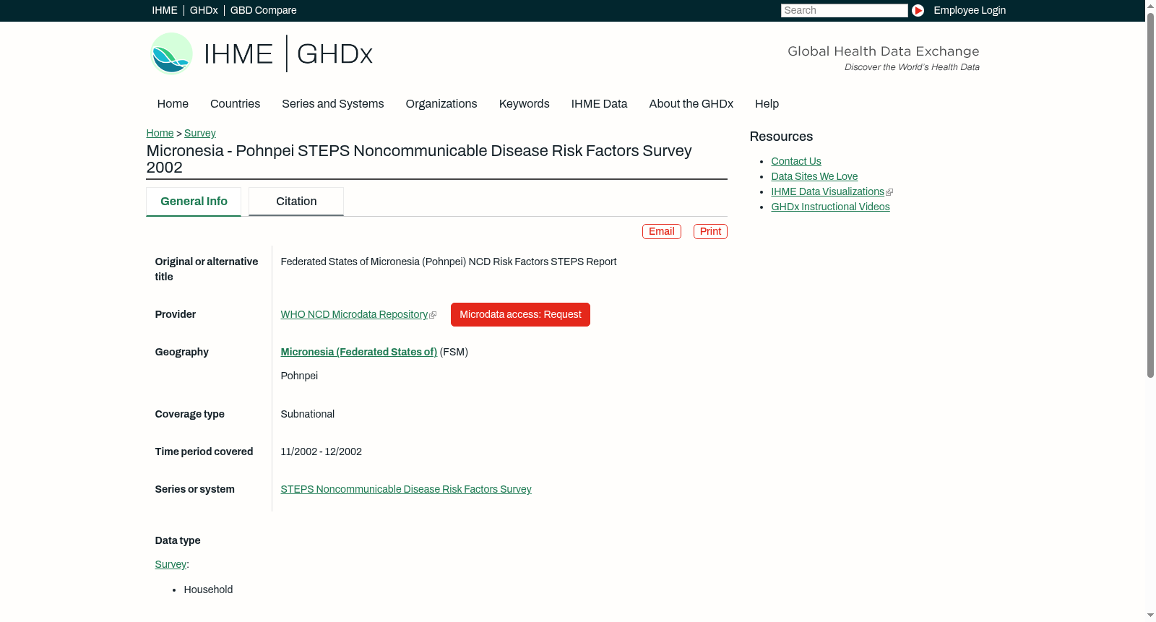This screenshot has height=622, width=1156.
Task: Open the Home menu item
Action: pos(173,103)
